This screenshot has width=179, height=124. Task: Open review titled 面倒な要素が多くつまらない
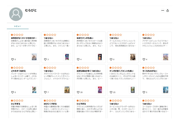(89, 71)
